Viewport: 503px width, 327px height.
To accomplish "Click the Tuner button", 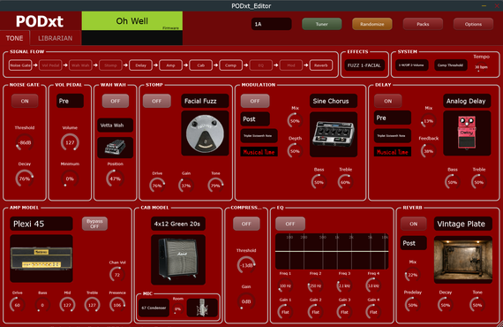I will [322, 24].
